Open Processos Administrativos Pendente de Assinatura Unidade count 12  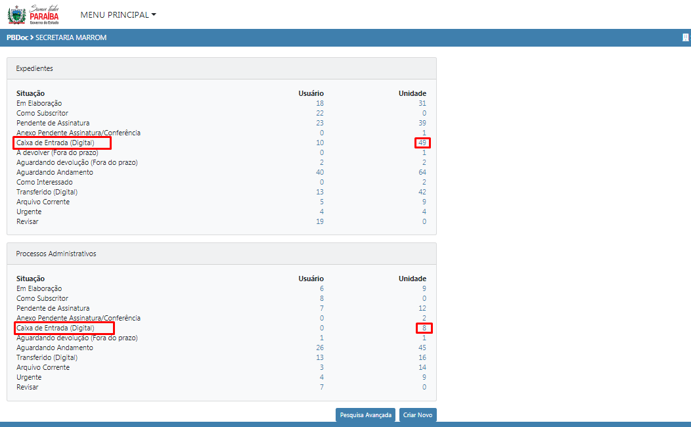[422, 308]
